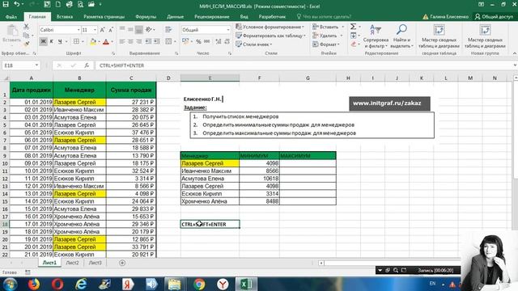Open a file via the folder icon
The width and height of the screenshot is (518, 291).
point(91,5)
